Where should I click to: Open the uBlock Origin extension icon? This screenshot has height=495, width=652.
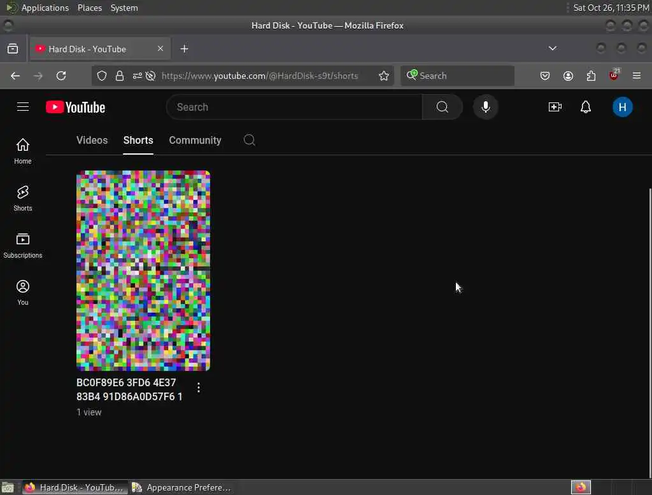tap(614, 75)
